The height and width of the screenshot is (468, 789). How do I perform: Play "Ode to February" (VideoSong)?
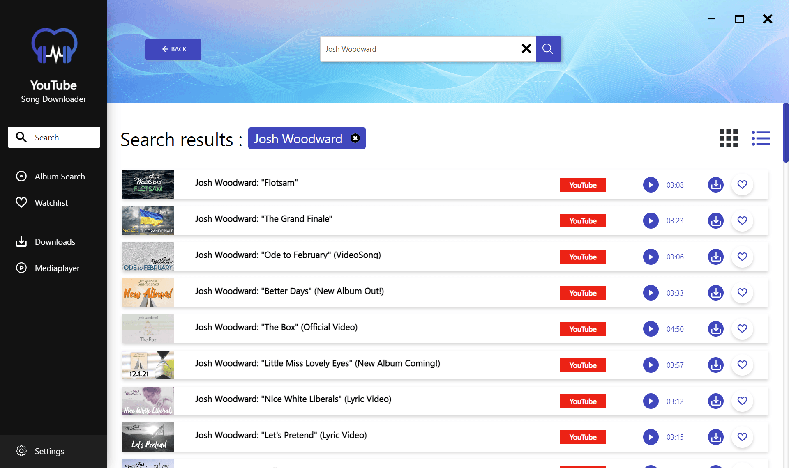tap(651, 257)
